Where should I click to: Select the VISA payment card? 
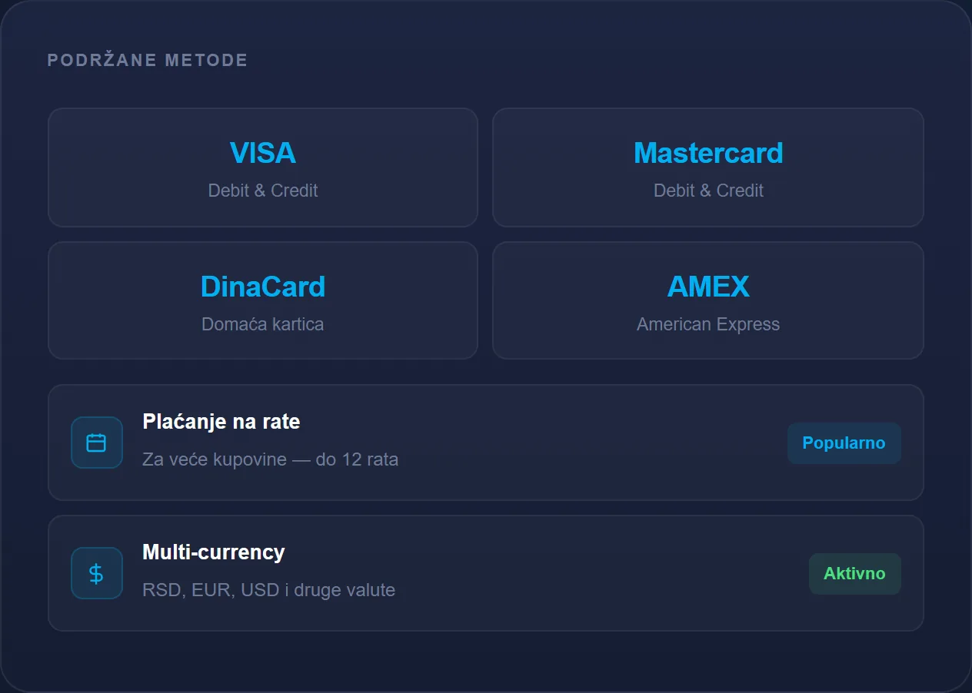tap(263, 167)
